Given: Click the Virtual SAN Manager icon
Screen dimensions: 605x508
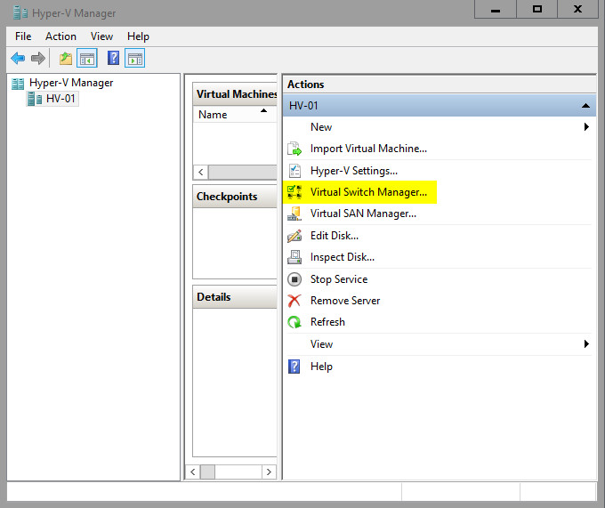Looking at the screenshot, I should (x=294, y=214).
